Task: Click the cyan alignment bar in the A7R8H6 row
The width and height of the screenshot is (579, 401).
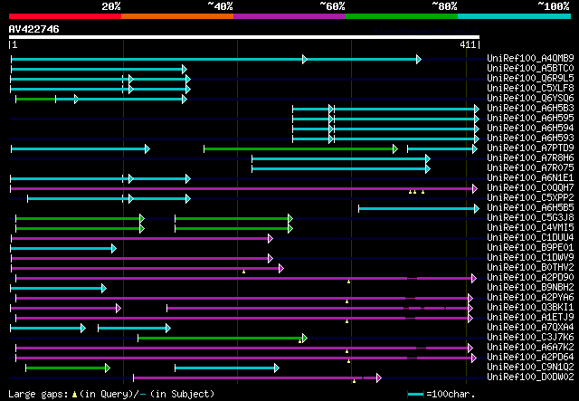Action: [341, 159]
